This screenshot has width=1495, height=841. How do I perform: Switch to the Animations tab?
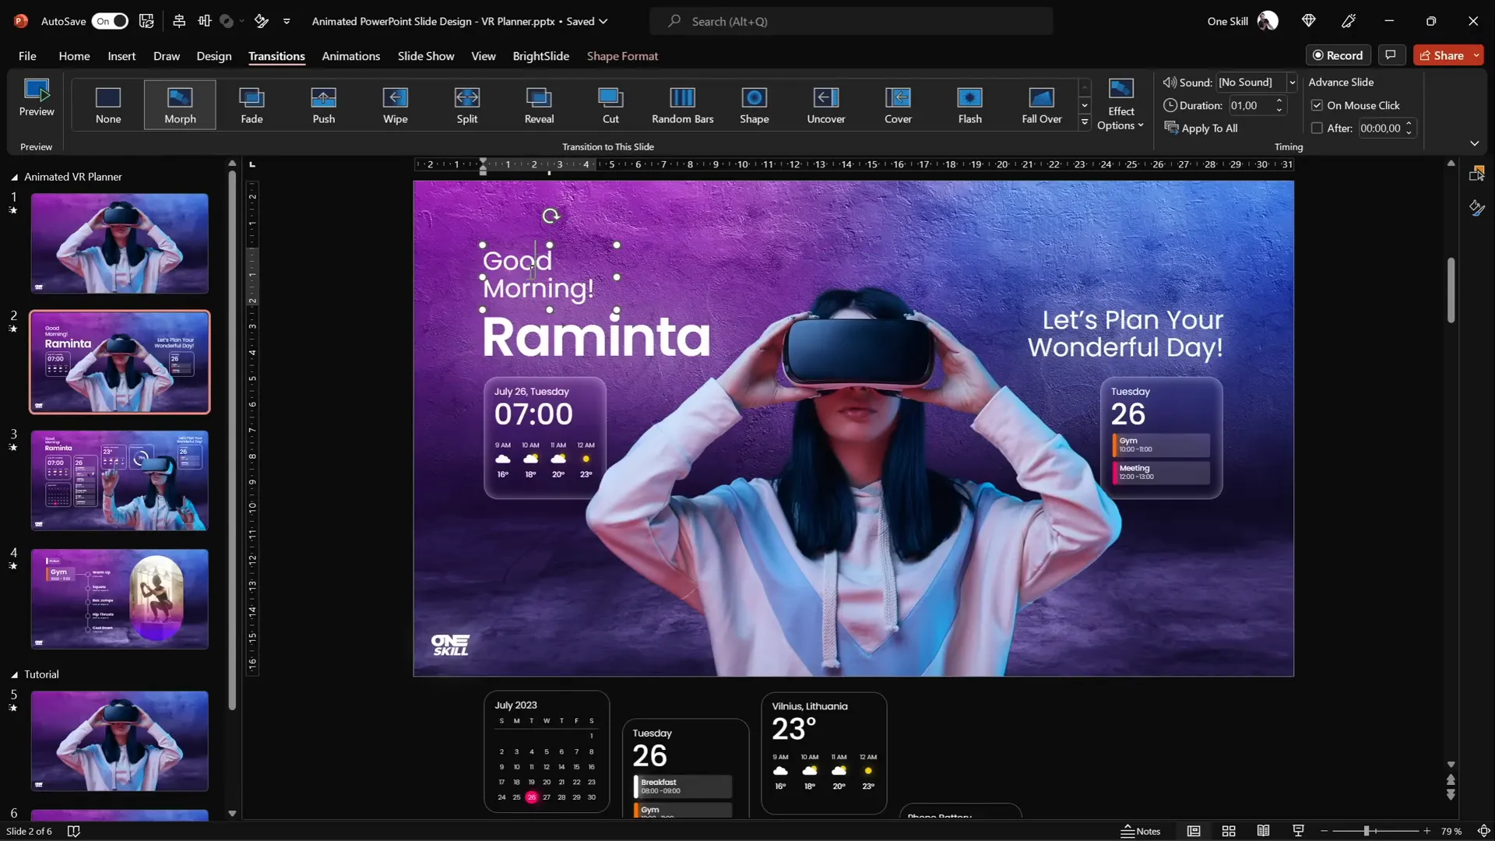pyautogui.click(x=351, y=56)
